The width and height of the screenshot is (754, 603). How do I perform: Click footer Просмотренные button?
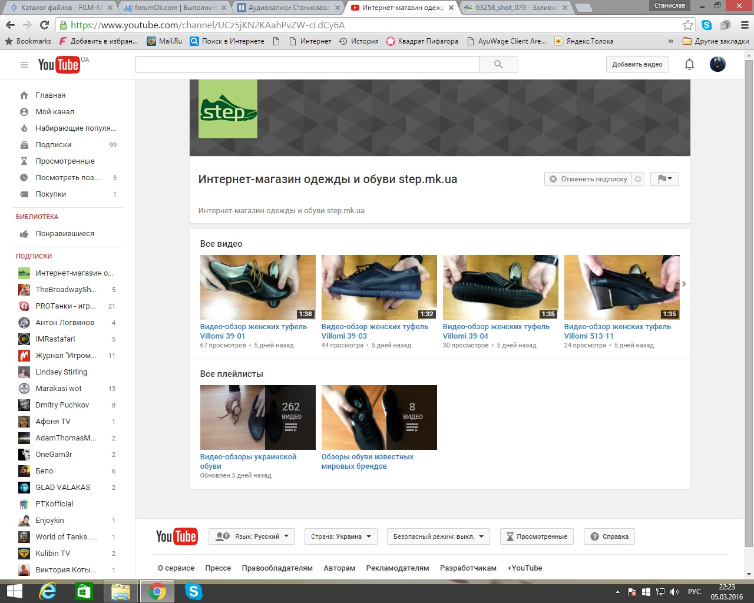[x=537, y=536]
